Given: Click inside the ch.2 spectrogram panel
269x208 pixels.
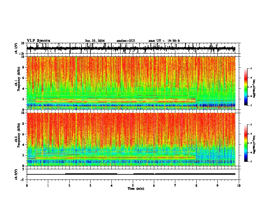Looking at the screenshot, I should (131, 139).
